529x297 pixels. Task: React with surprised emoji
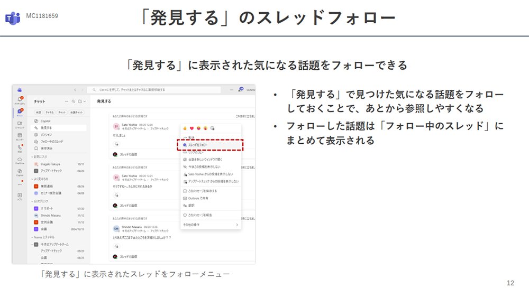point(205,128)
